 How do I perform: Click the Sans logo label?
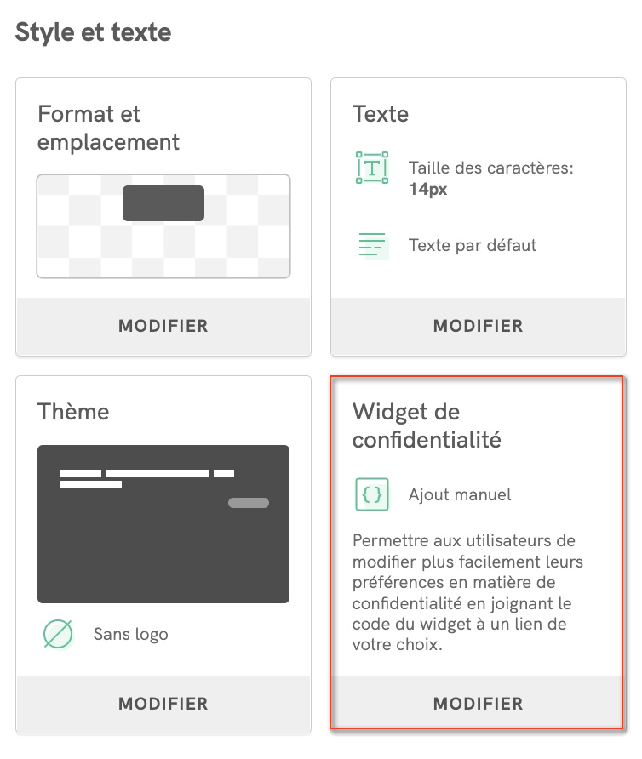coord(131,634)
